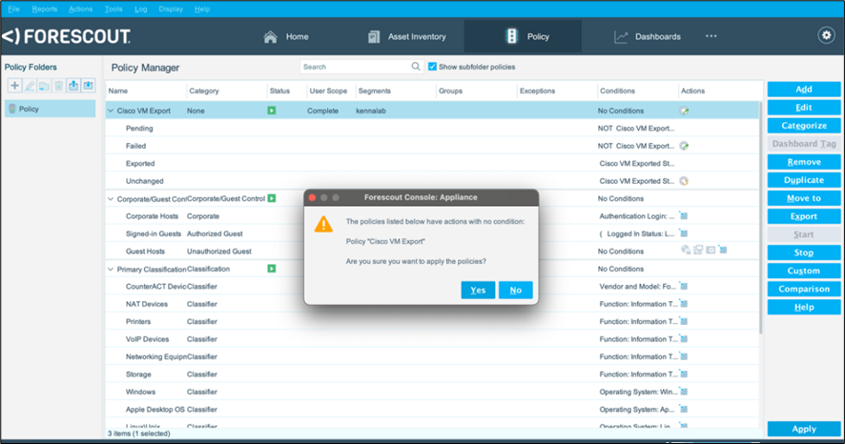Select the Exported sub-rule row
The image size is (845, 444).
click(x=433, y=163)
